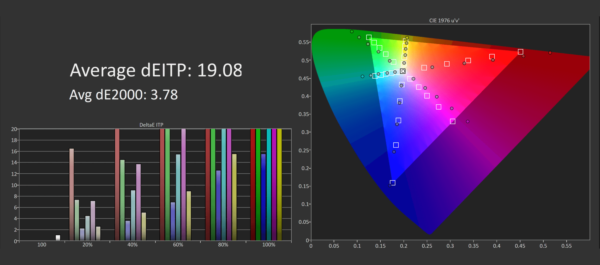
Task: Click the far-right measured red circle point
Action: [550, 53]
